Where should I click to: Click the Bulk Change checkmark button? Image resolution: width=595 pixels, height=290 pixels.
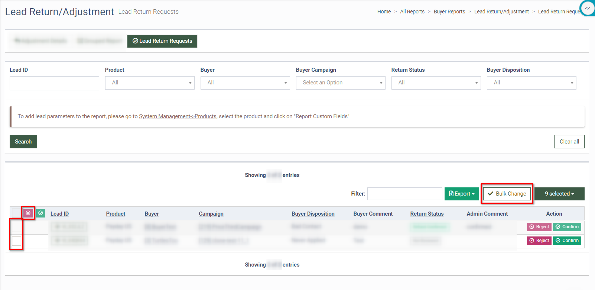(x=507, y=194)
